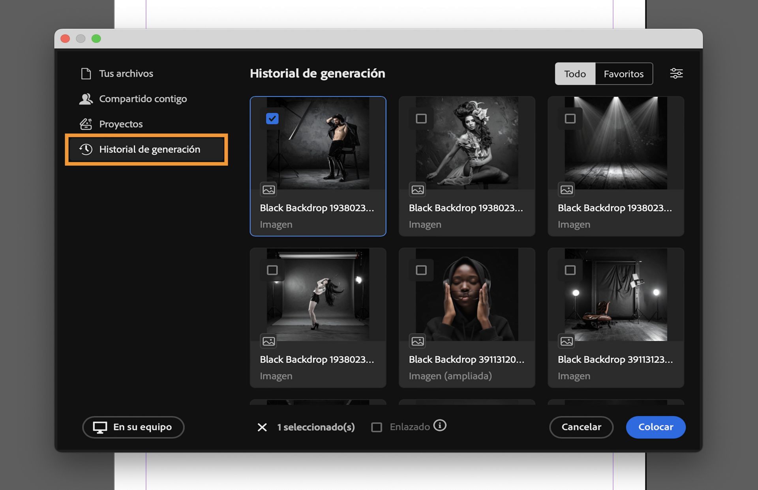Open the En su equipo button
The width and height of the screenshot is (758, 490).
(x=133, y=427)
